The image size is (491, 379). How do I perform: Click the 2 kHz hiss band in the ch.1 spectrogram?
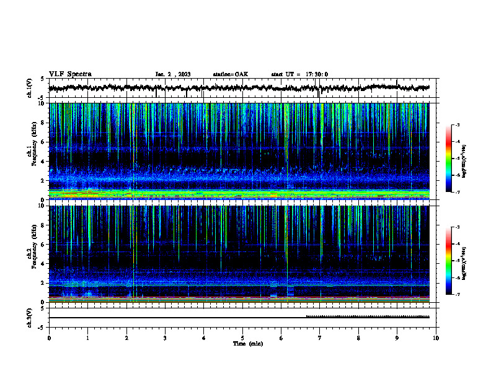coord(239,180)
